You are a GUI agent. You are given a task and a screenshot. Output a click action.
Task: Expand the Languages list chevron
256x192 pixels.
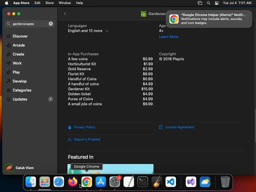[107, 31]
